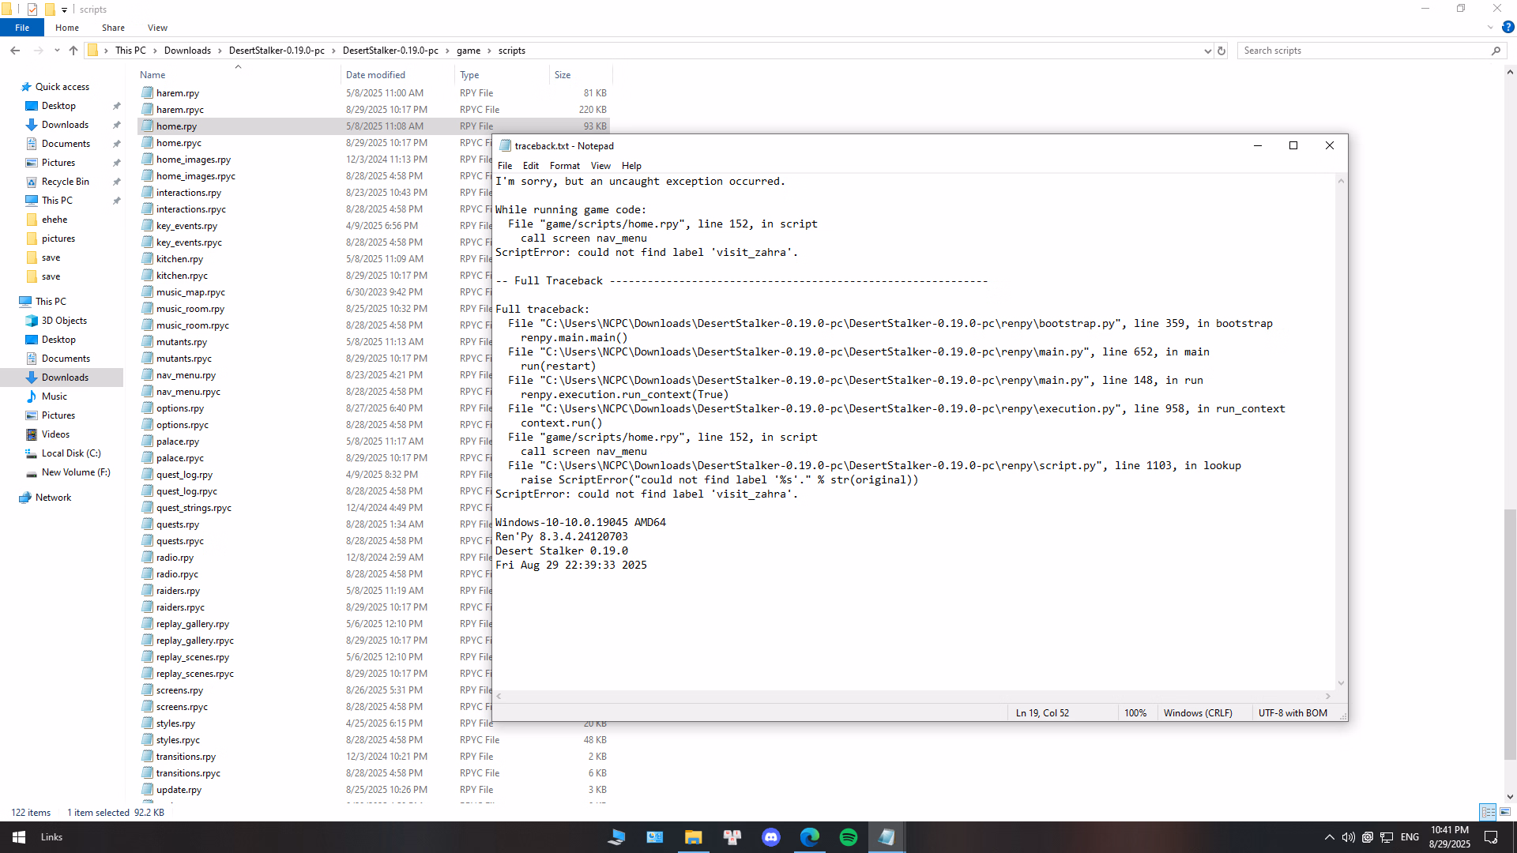Image resolution: width=1517 pixels, height=853 pixels.
Task: Open the Explorer help question mark icon
Action: [1508, 28]
